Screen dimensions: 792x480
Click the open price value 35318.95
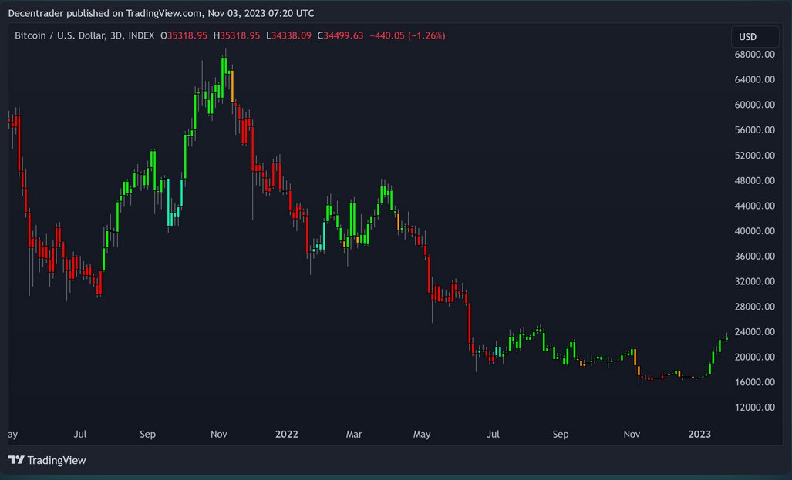[x=187, y=36]
